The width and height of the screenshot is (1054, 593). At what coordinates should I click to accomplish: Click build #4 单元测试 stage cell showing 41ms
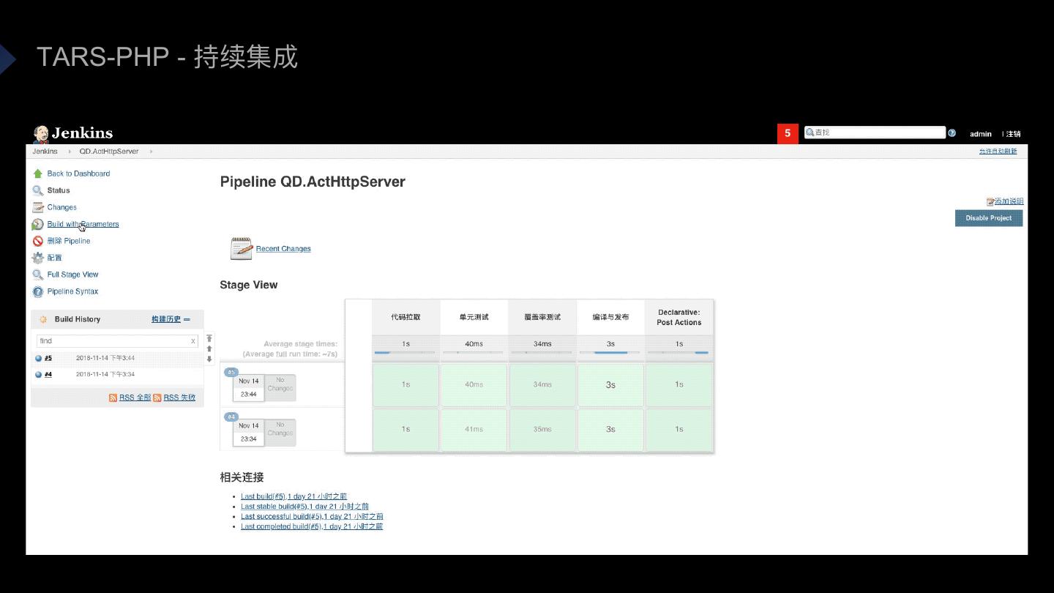point(474,429)
